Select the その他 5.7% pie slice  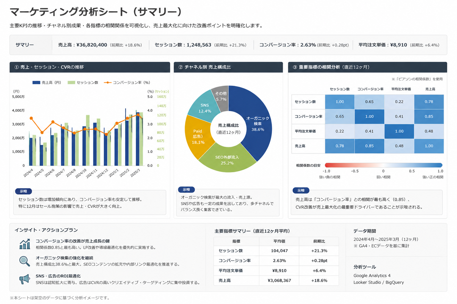coord(221,96)
